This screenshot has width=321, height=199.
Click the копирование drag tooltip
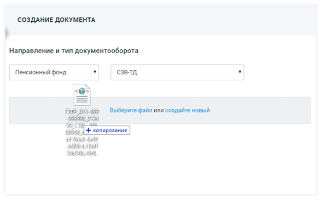point(107,130)
